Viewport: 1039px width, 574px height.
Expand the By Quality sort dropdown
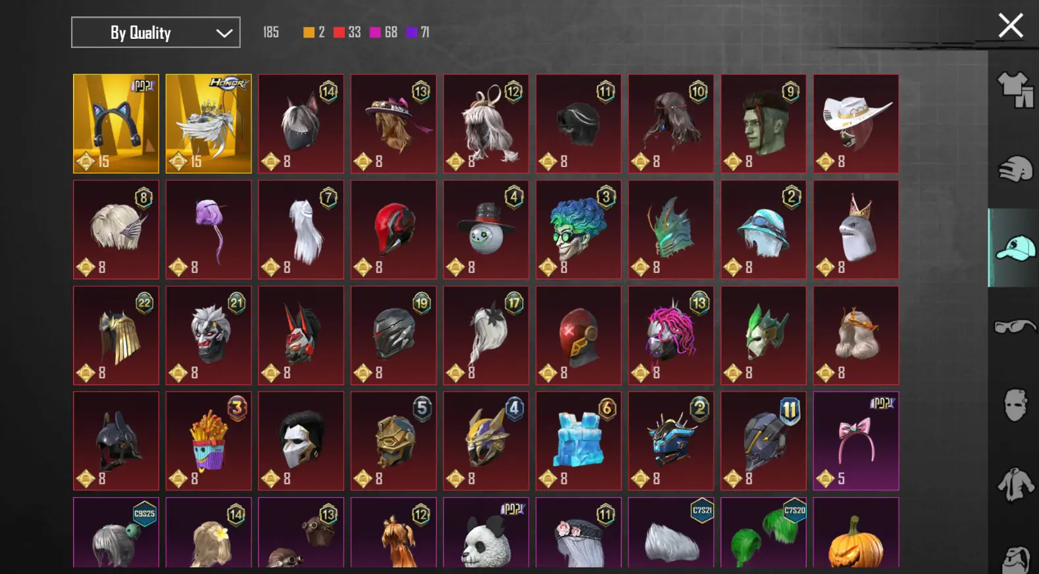[x=156, y=32]
